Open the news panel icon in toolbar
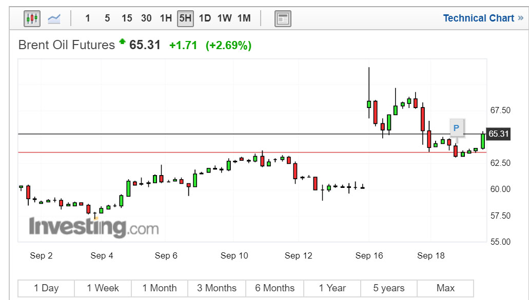Screen dimensions: 529x300 point(283,19)
